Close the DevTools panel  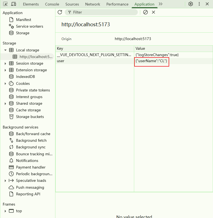[x=207, y=4]
